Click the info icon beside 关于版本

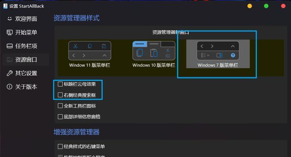(x=9, y=87)
